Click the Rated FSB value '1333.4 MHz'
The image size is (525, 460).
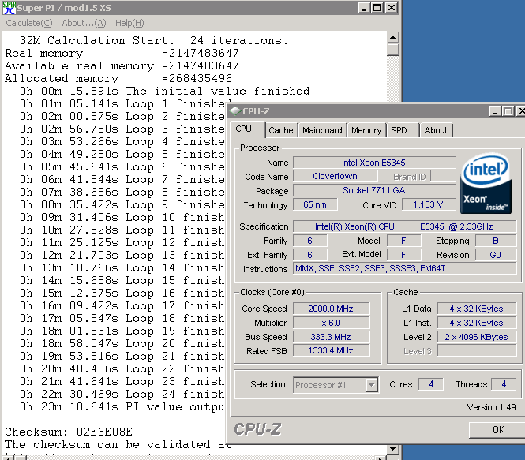coord(331,350)
